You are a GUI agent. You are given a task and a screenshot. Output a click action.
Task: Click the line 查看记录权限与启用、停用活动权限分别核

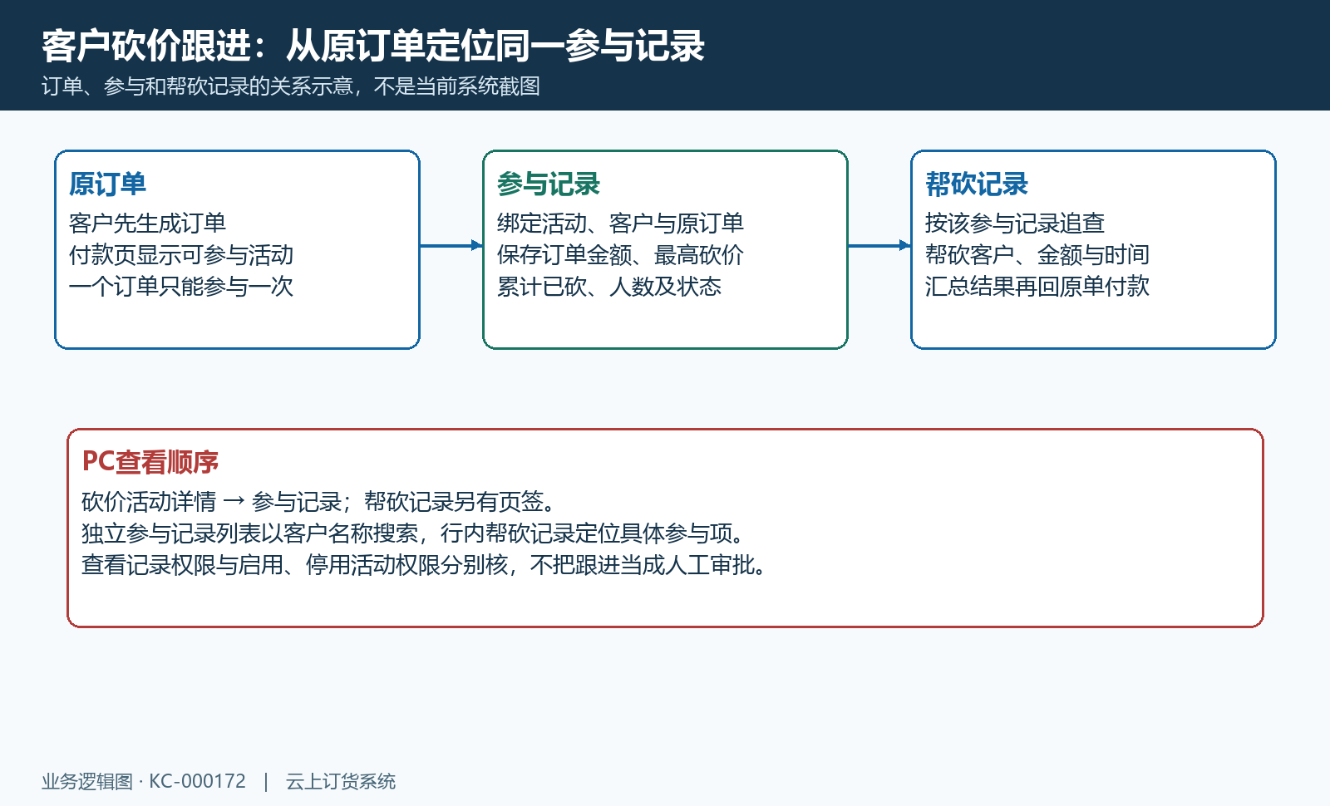(x=295, y=564)
